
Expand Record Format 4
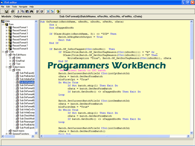7,37
